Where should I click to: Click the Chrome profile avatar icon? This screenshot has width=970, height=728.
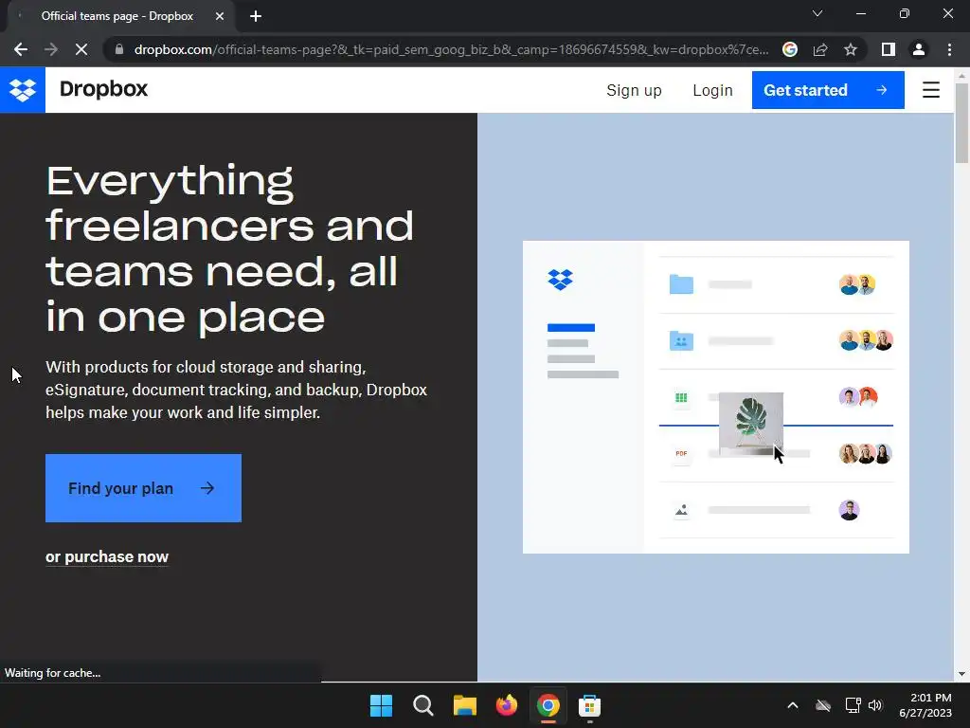click(x=919, y=49)
